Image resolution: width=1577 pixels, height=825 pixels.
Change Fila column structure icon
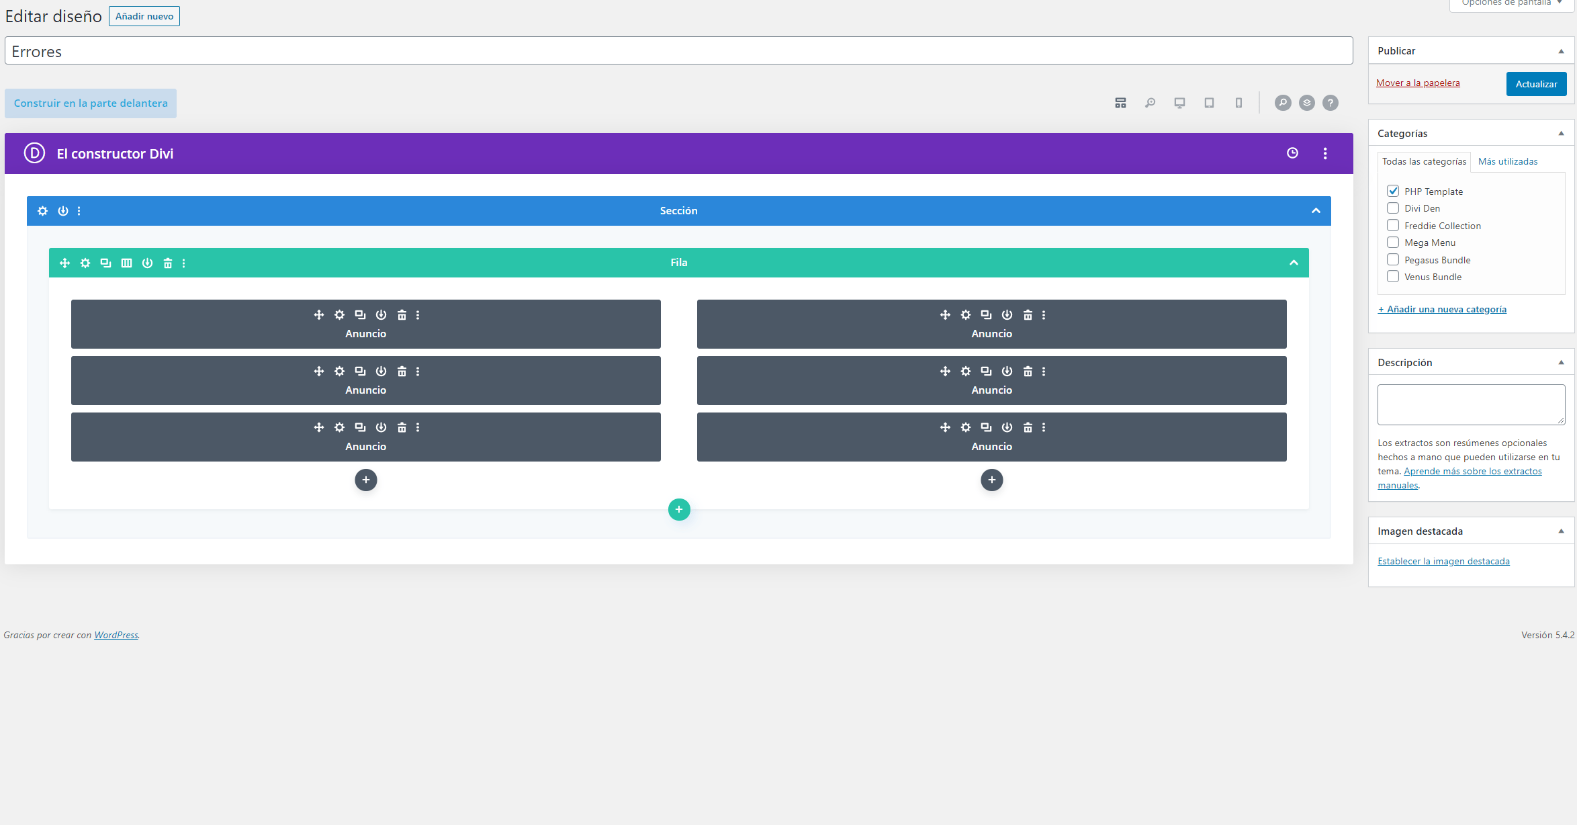coord(126,263)
